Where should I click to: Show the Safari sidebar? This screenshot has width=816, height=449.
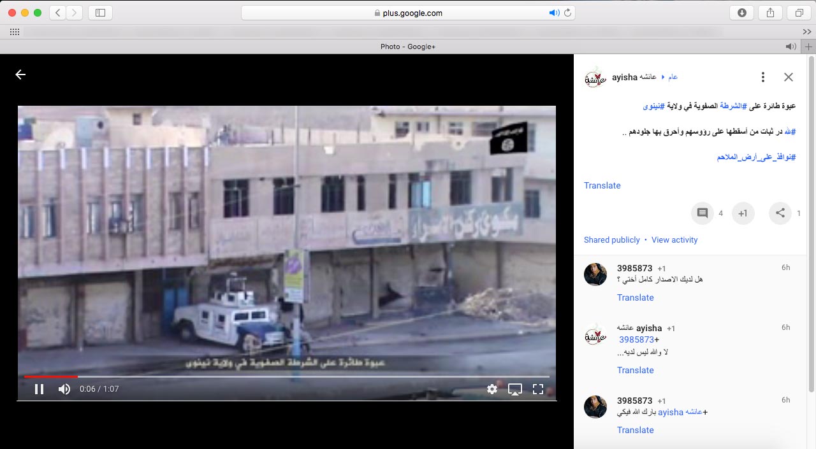click(x=100, y=13)
